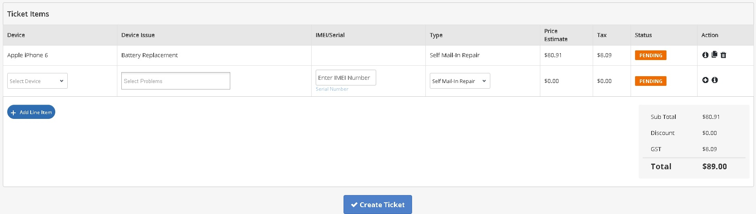Viewport: 756px width, 214px height.
Task: Click the Add Line Item button
Action: 31,112
